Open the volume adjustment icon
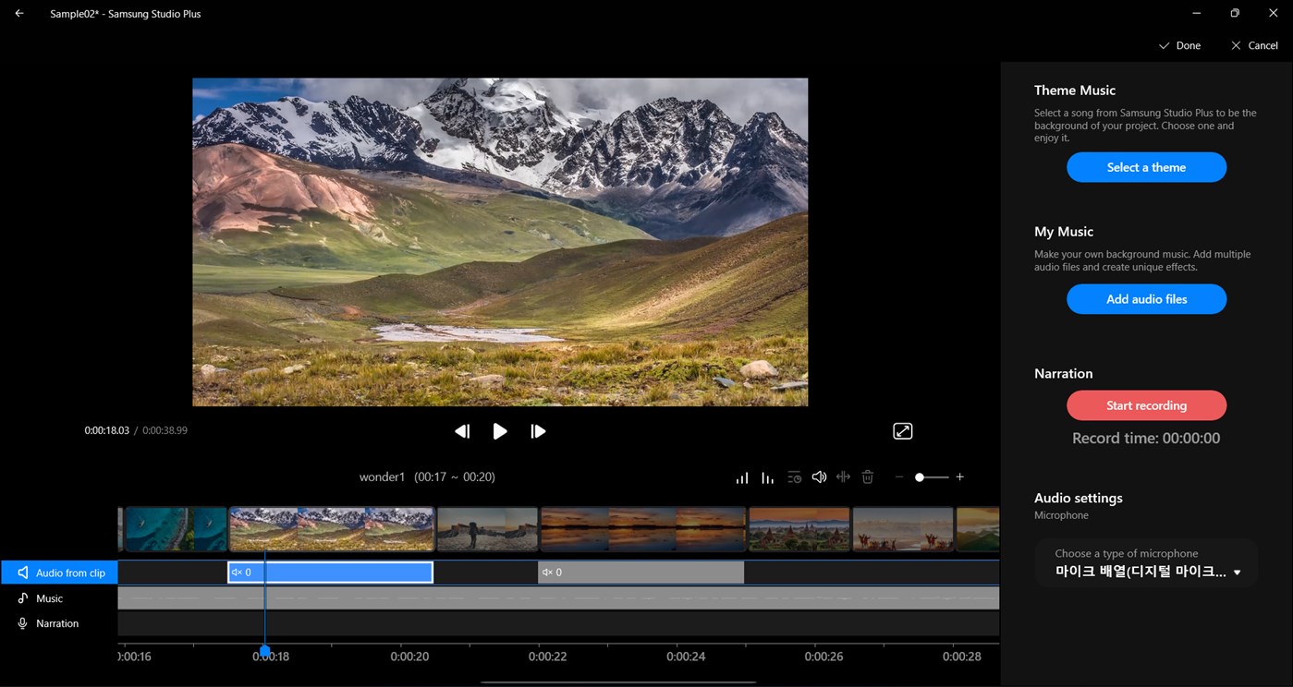Screen dimensions: 1293x687 click(819, 477)
